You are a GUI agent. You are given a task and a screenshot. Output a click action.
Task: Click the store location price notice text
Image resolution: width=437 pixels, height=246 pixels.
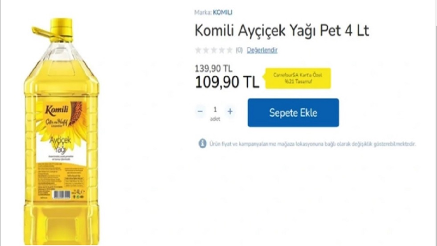pos(312,144)
